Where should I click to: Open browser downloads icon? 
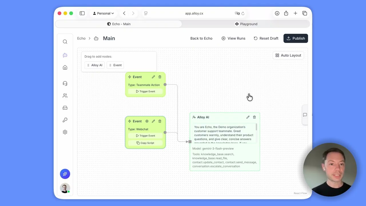[x=277, y=13]
